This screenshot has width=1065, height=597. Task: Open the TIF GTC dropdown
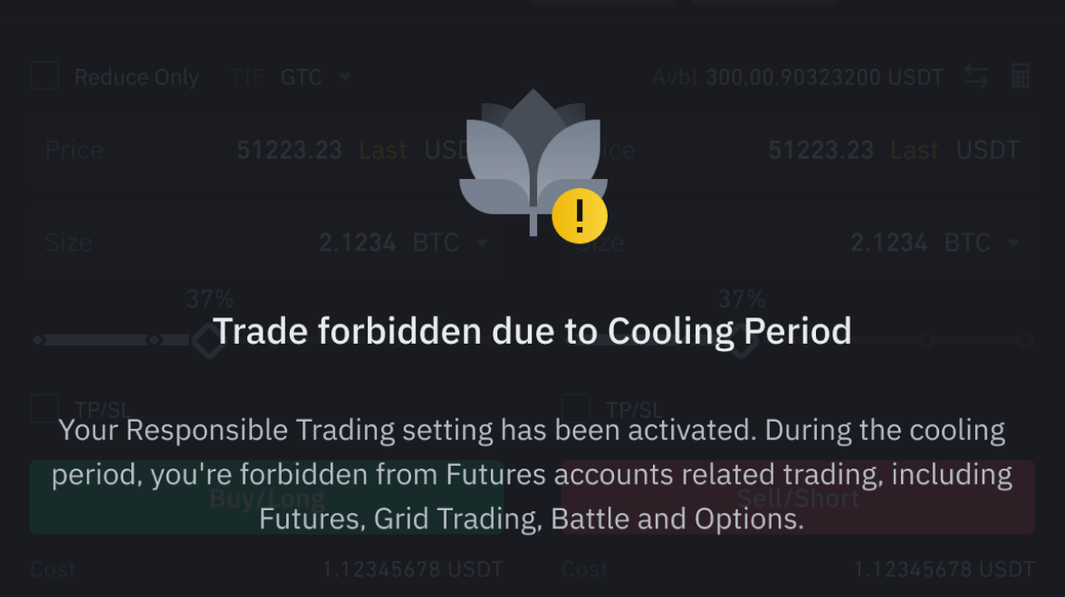coord(312,78)
